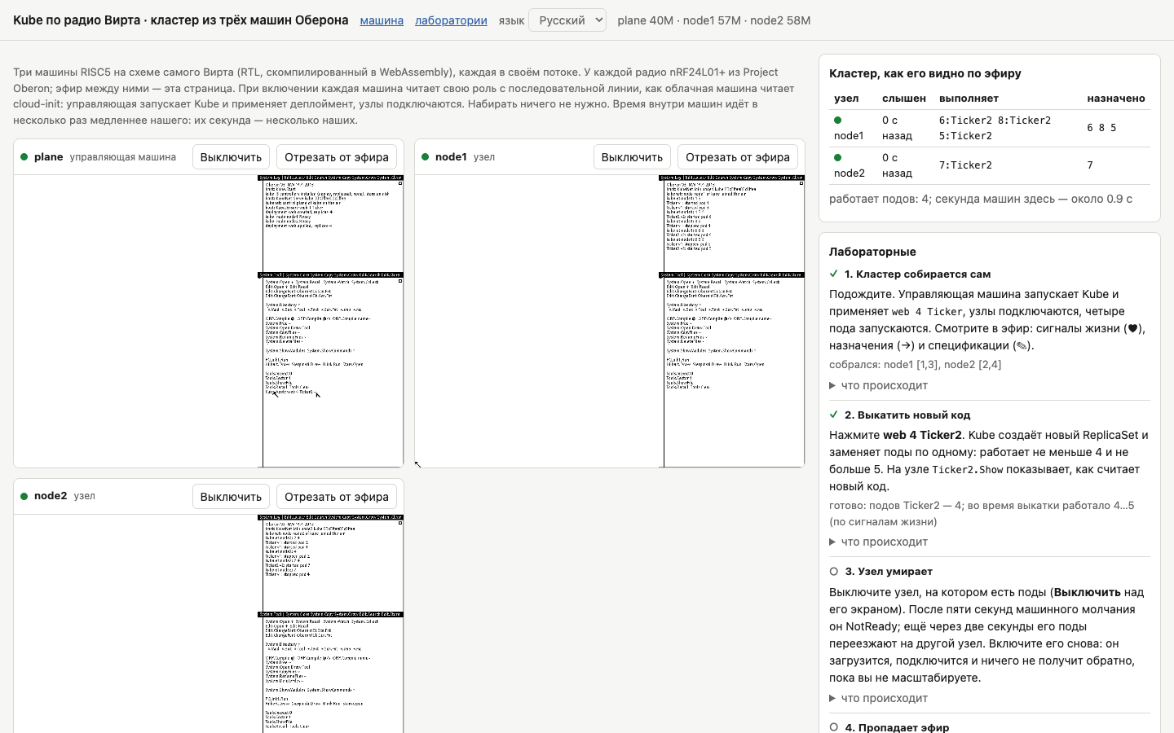Click the green status dot in node1's machine card

tap(425, 157)
